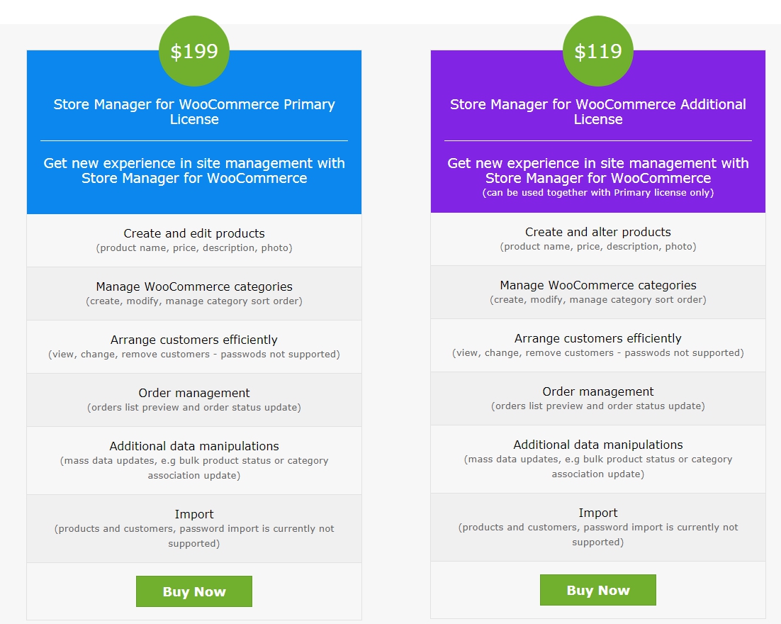Click the purple card's Primary-license-only note
The width and height of the screenshot is (781, 624).
[597, 193]
